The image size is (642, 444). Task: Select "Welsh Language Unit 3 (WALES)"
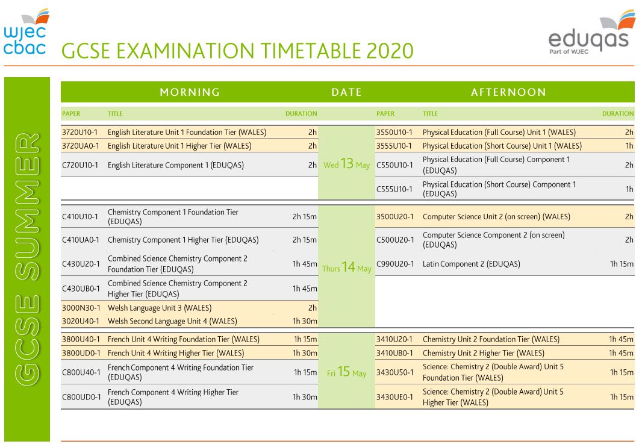tap(160, 308)
